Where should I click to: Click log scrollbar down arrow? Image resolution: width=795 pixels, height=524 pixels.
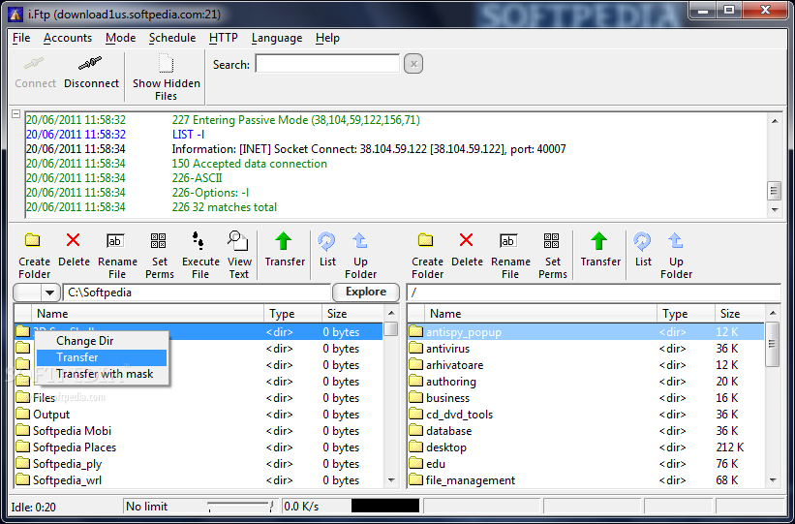point(775,209)
